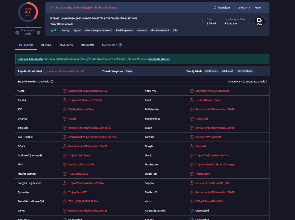Open the BEHAVIOR tab

pos(87,45)
